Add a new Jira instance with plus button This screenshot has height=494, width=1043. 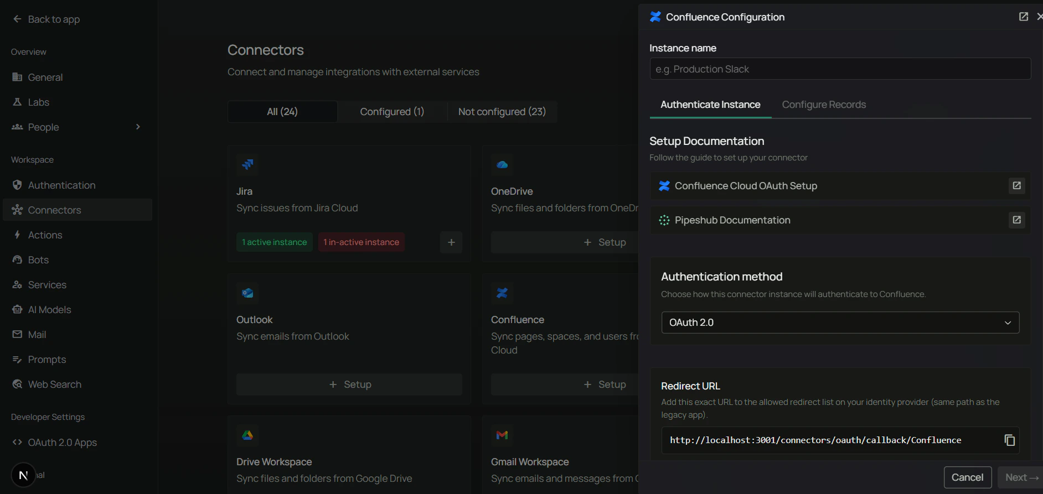(x=451, y=242)
